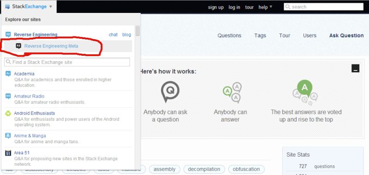Click the Find a Stack Exchange site field
369x175 pixels.
67,62
